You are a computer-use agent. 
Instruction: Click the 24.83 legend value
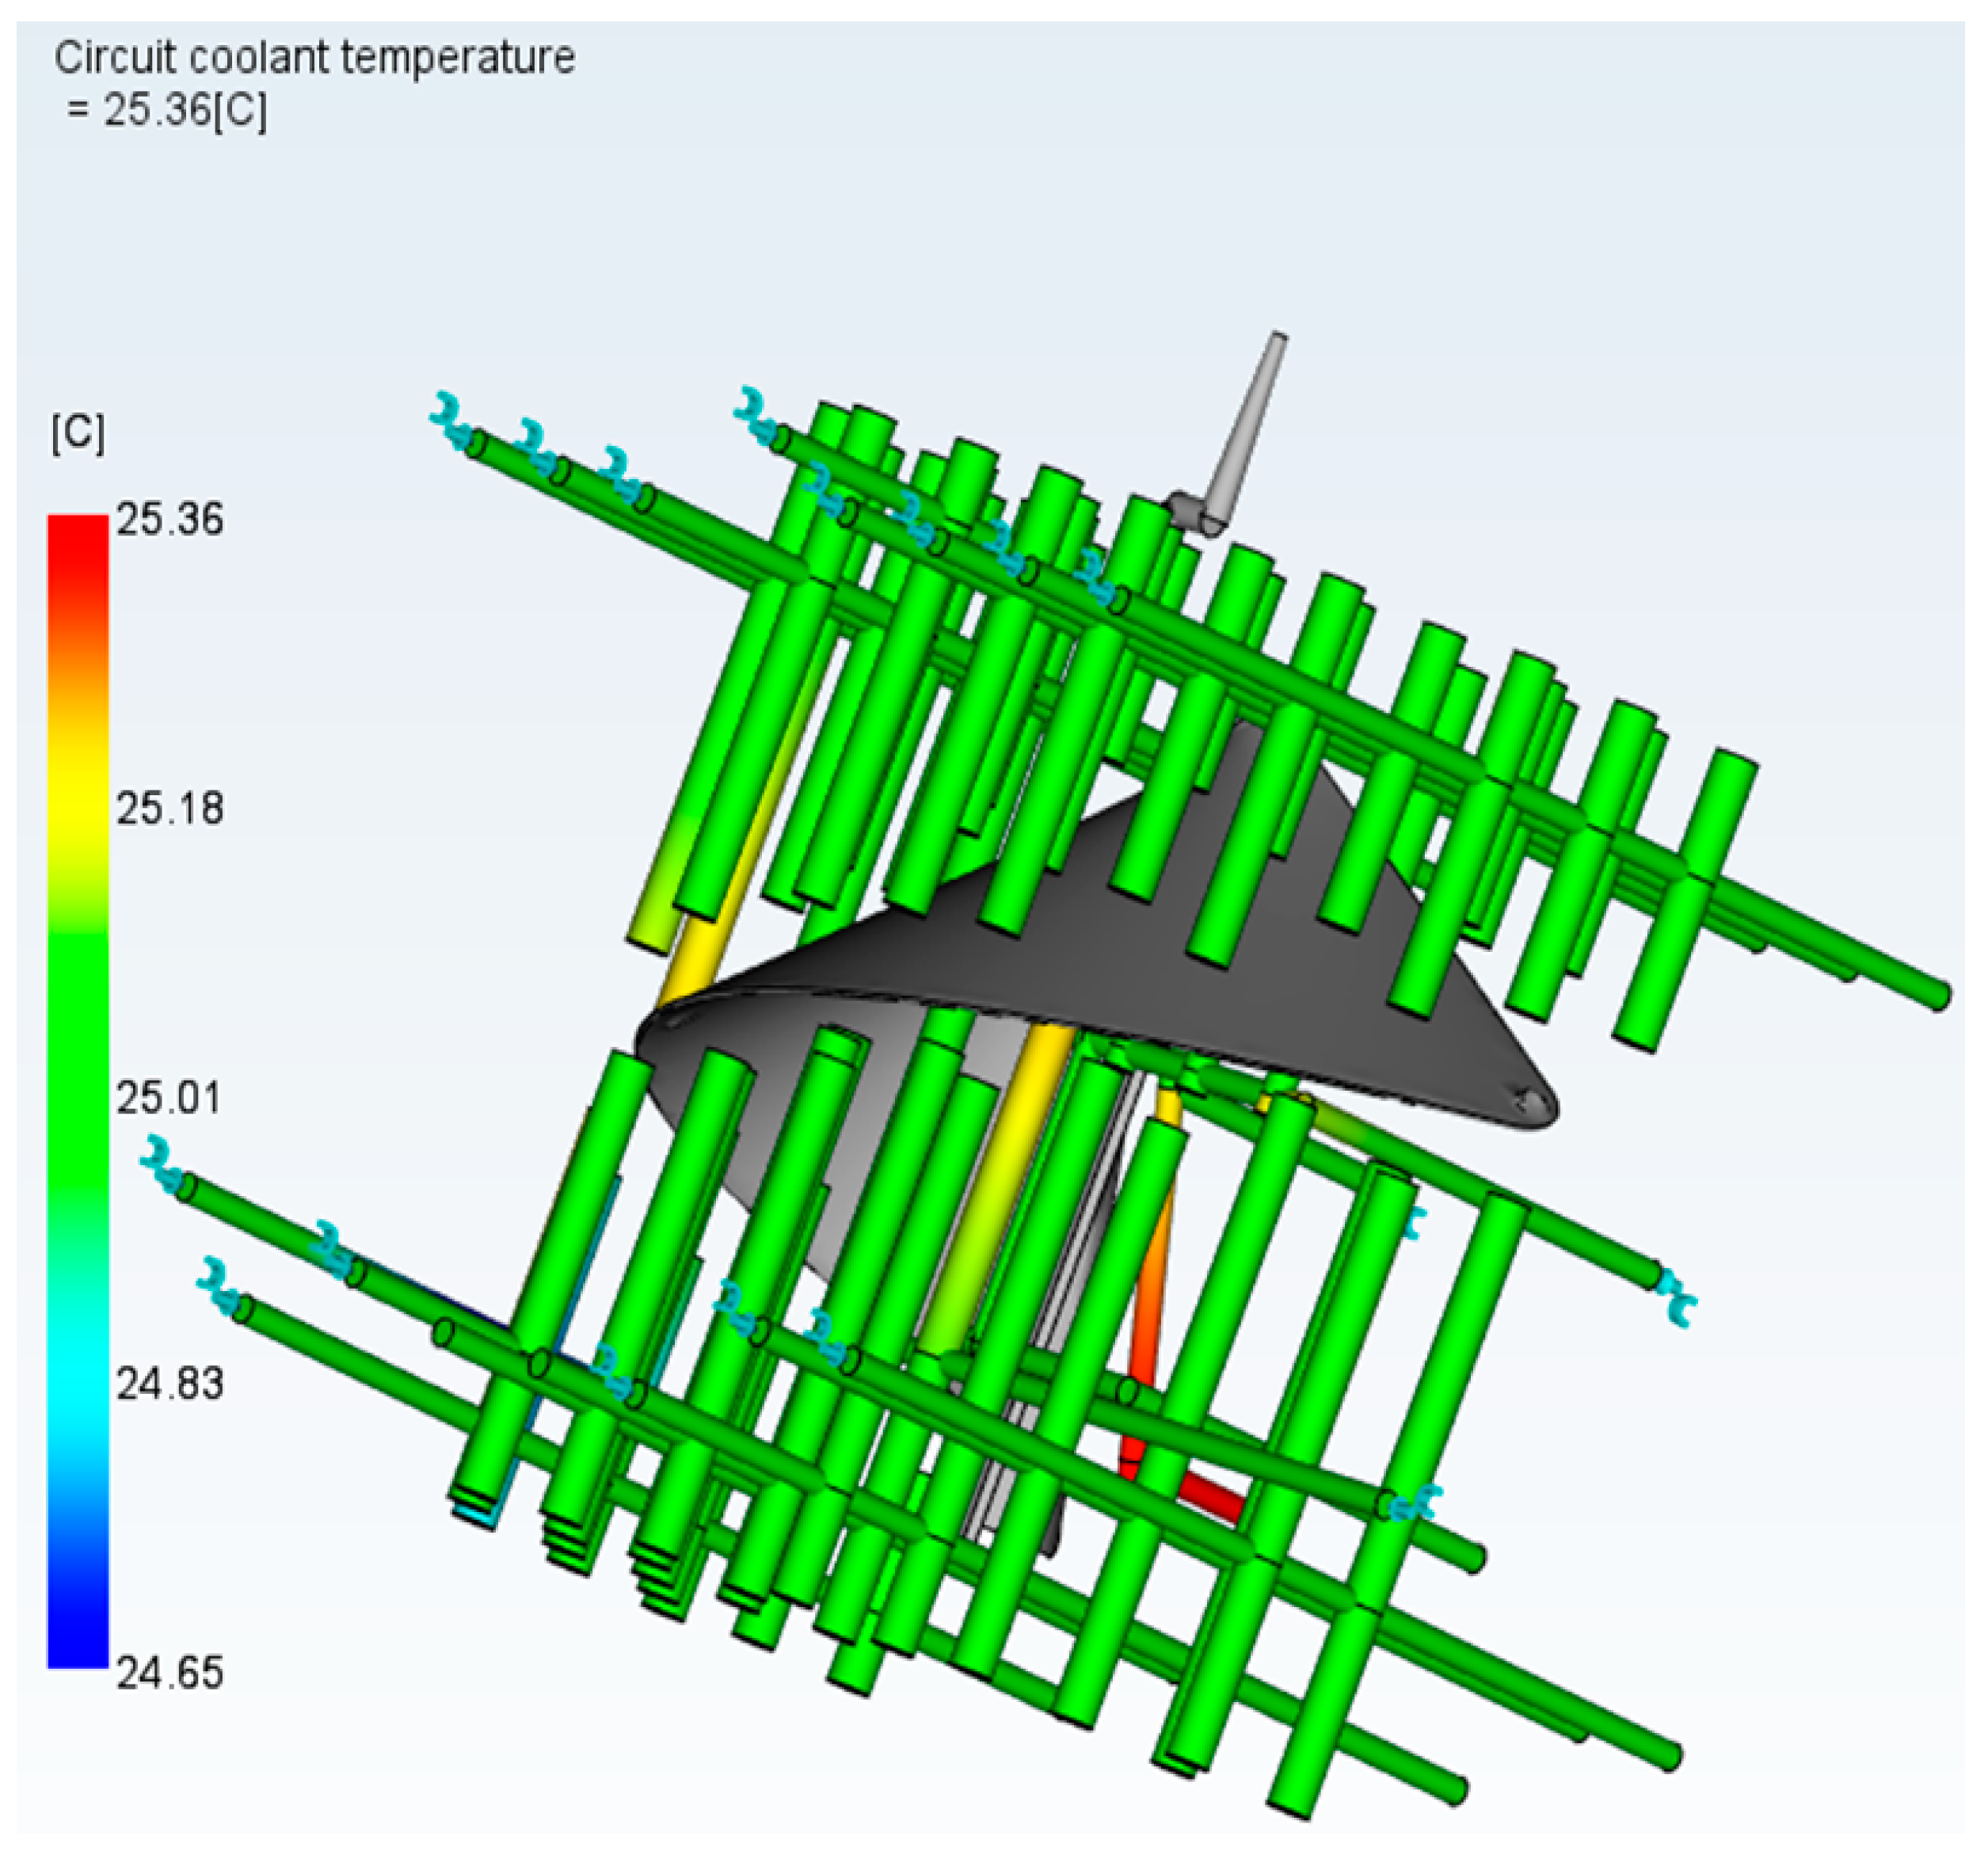[x=169, y=1385]
